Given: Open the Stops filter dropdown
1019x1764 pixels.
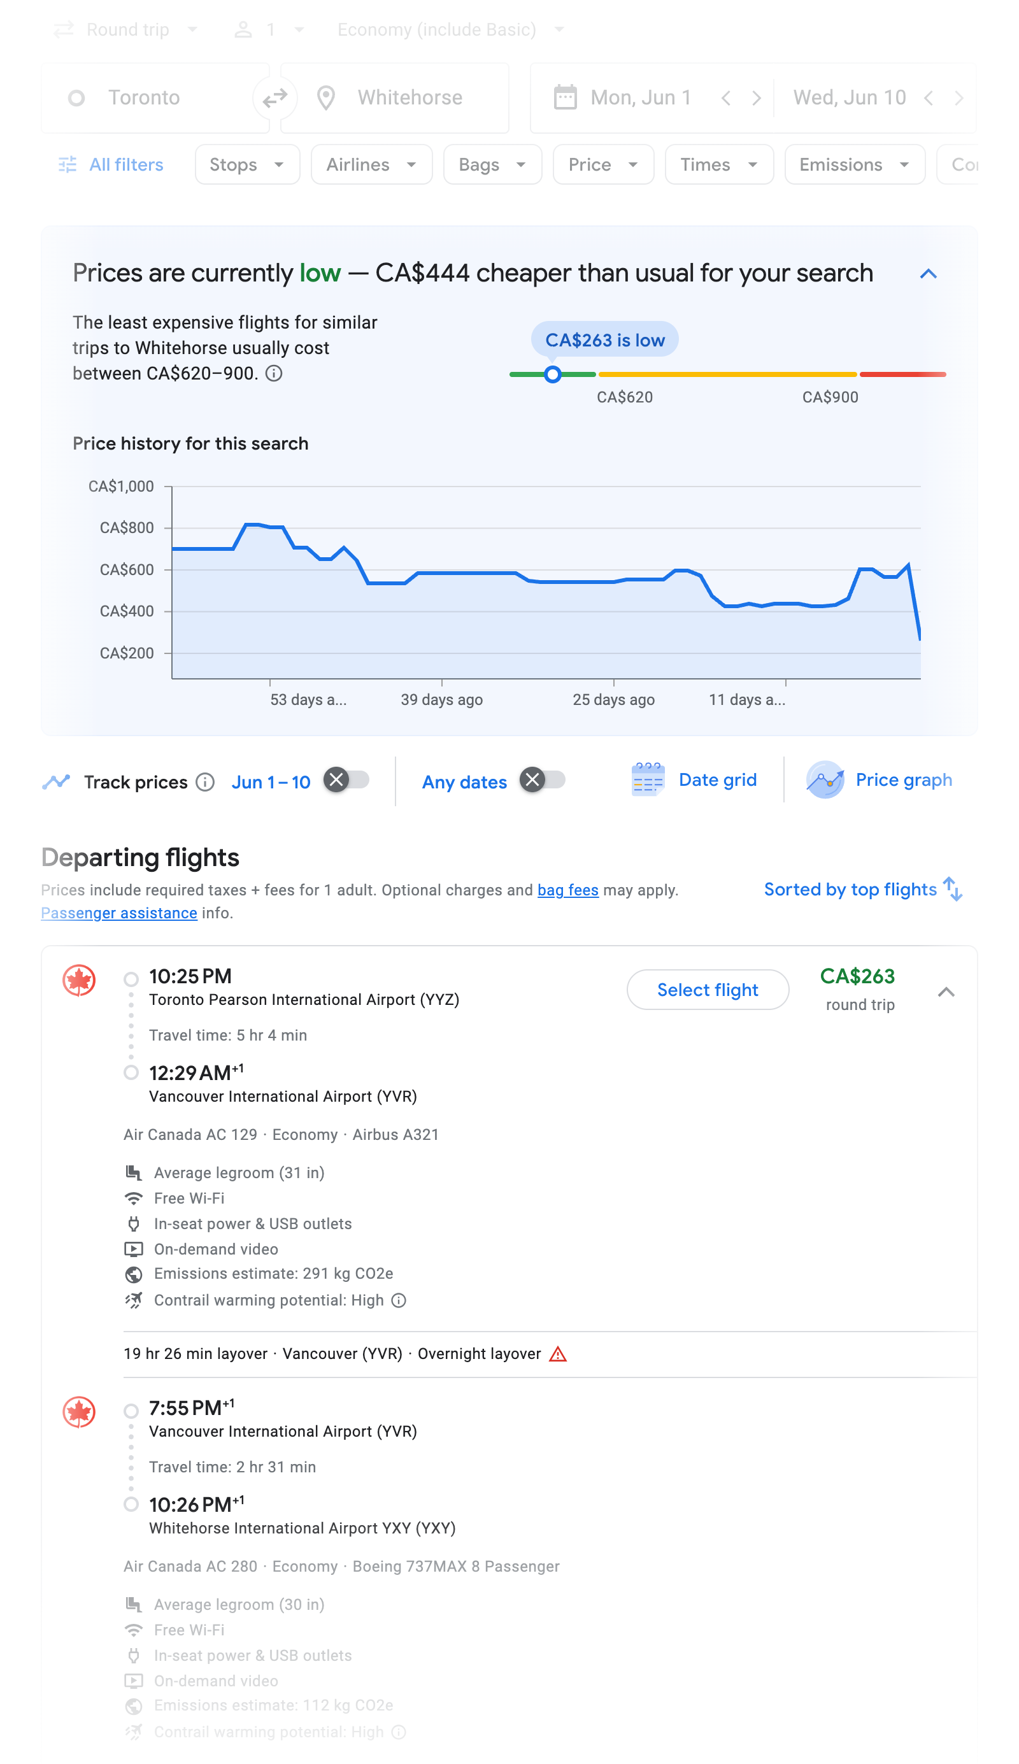Looking at the screenshot, I should coord(247,164).
